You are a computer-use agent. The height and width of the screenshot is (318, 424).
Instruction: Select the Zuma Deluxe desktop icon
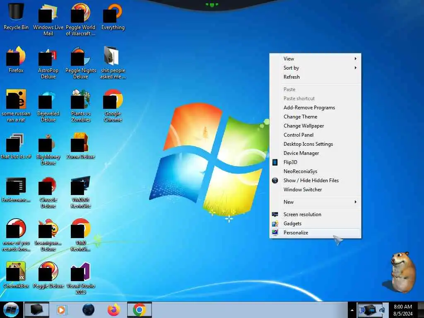coord(81,146)
